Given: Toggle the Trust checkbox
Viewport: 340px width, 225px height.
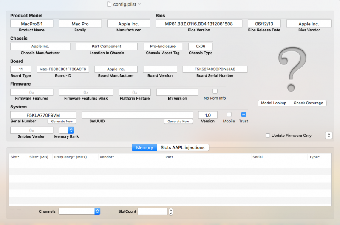Looking at the screenshot, I should (244, 114).
